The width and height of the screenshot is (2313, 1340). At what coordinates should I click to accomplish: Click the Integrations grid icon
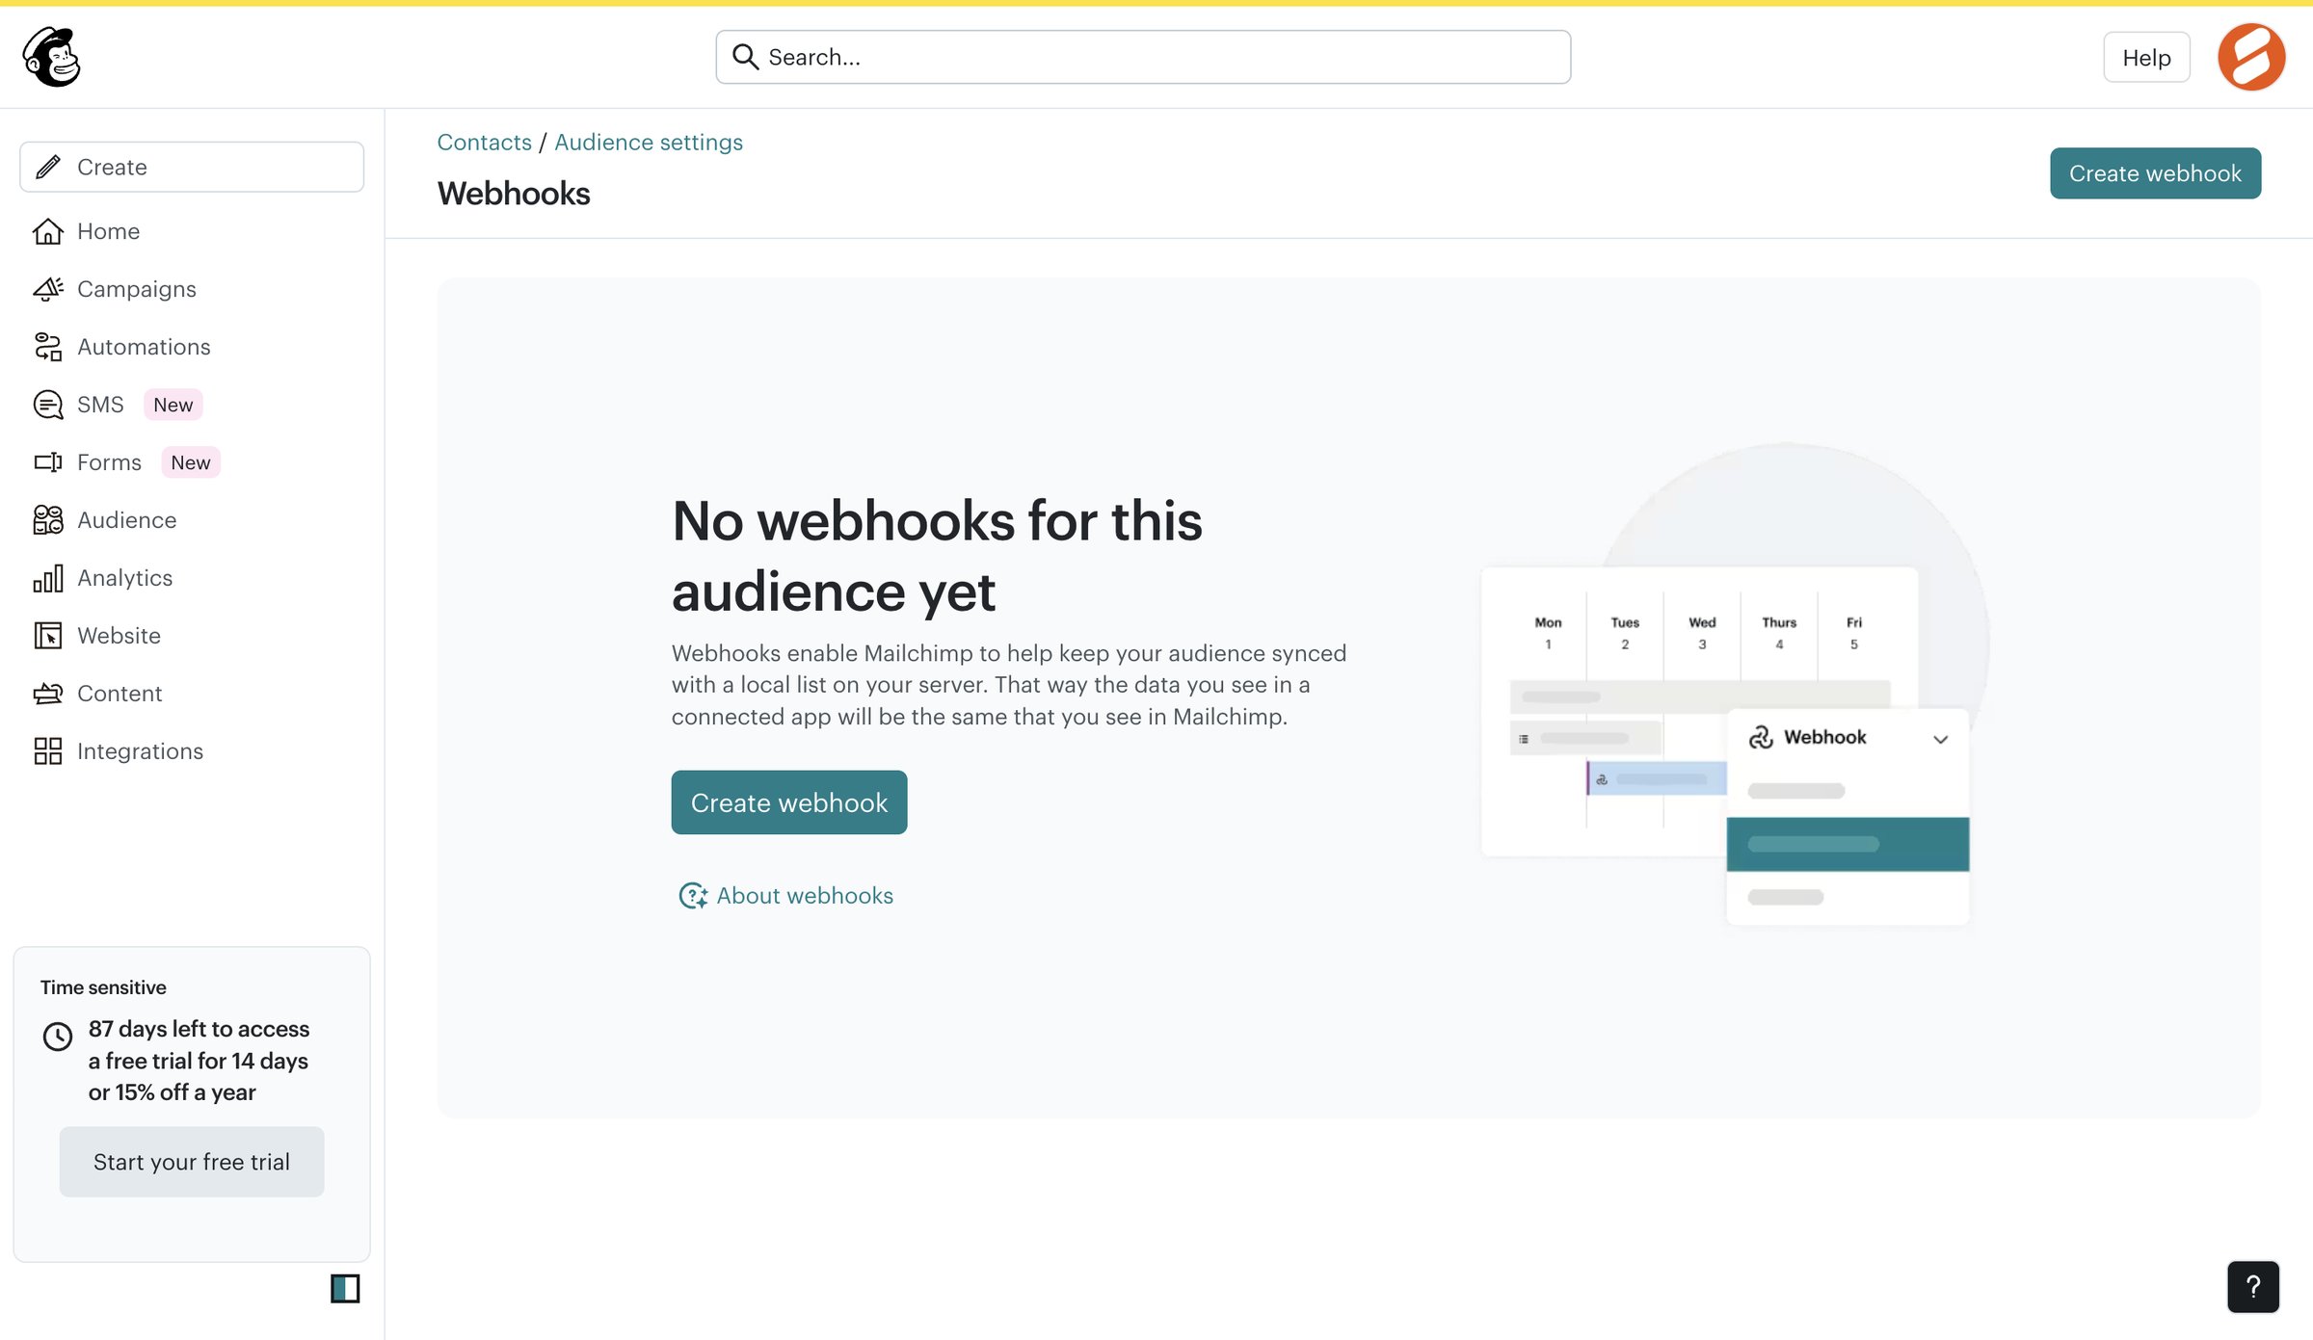[48, 751]
